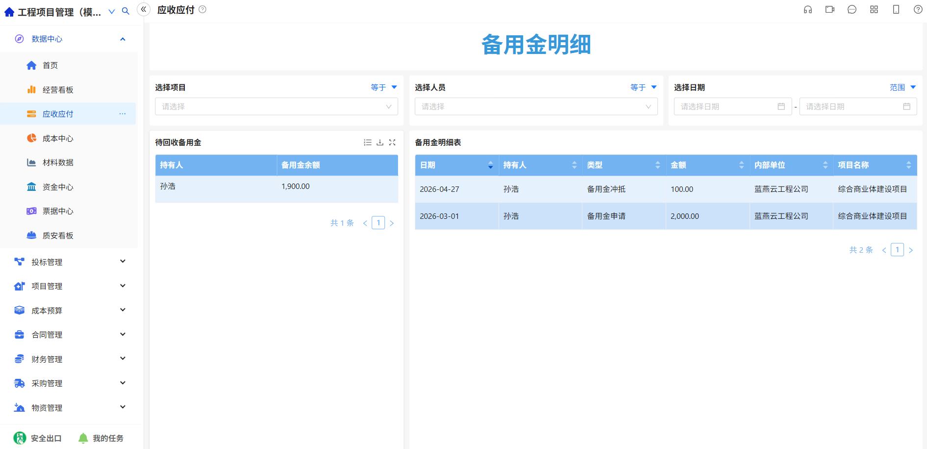Click page 1 in 待回收备用金 pager
Viewport: 927px width, 449px height.
[x=378, y=223]
